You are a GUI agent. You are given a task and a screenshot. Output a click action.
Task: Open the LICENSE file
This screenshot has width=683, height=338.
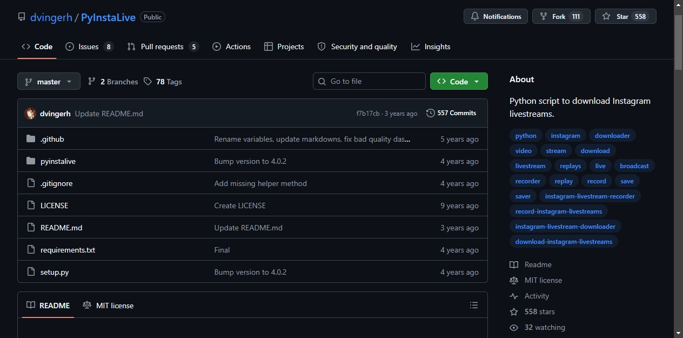[54, 206]
